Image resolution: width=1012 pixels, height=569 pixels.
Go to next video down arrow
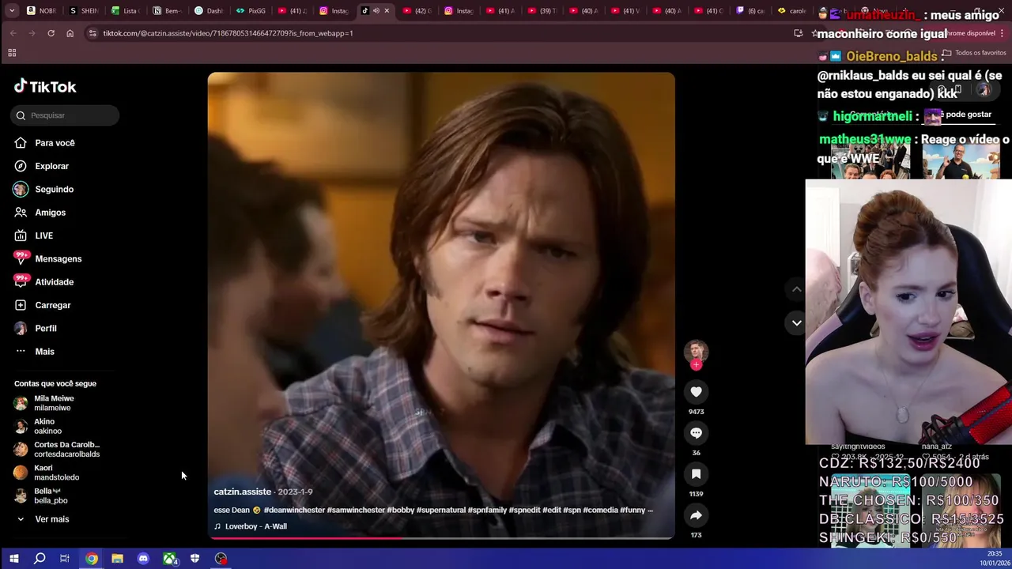(x=796, y=322)
